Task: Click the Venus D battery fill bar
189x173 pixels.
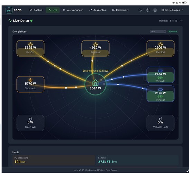Action: 160,96
